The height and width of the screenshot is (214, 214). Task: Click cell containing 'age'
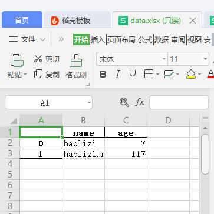[x=126, y=132]
